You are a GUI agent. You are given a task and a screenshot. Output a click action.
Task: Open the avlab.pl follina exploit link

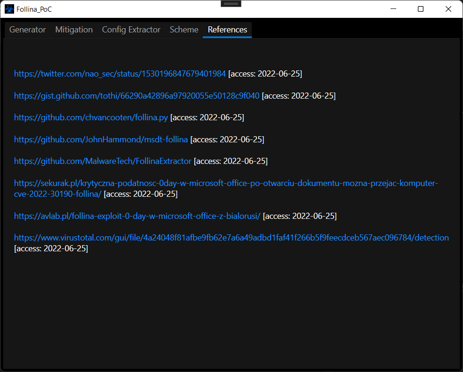137,216
